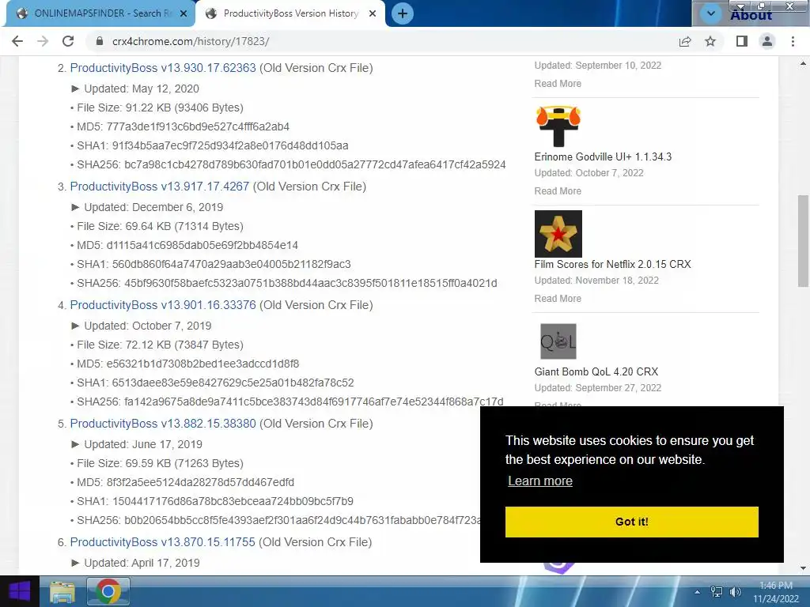Open the volume speaker tray icon

(x=735, y=592)
